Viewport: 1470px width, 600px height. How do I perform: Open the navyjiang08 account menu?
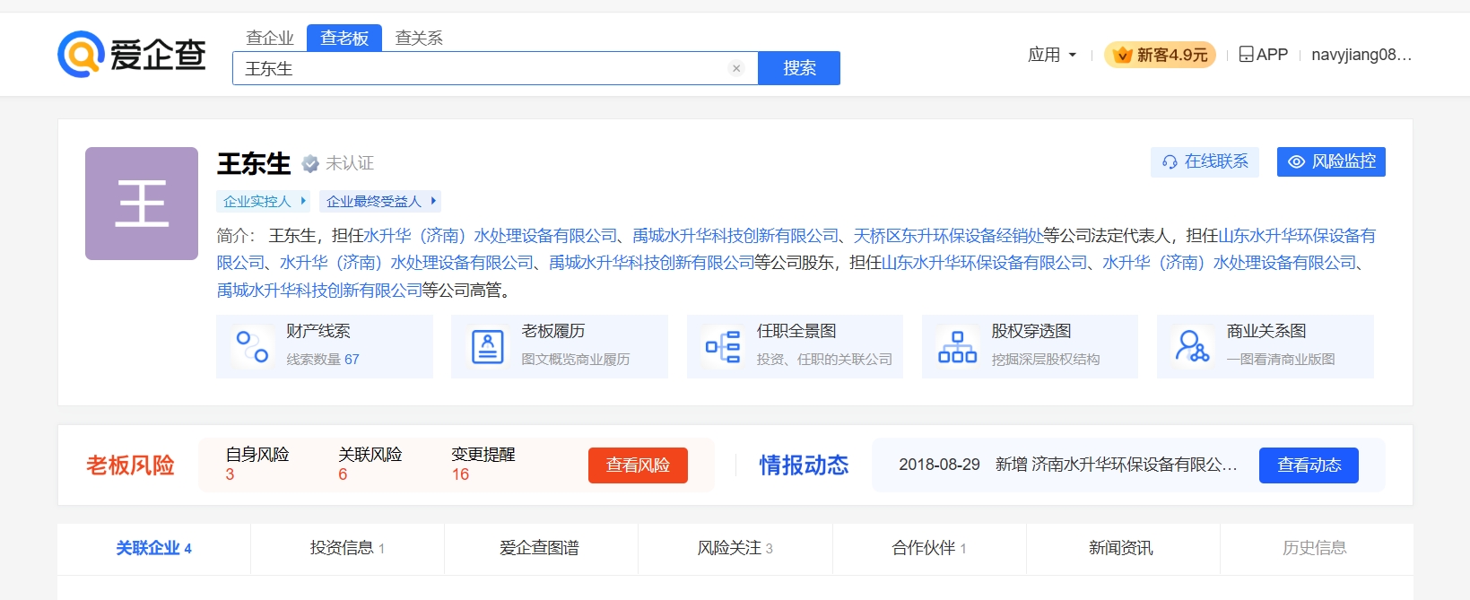pos(1361,55)
